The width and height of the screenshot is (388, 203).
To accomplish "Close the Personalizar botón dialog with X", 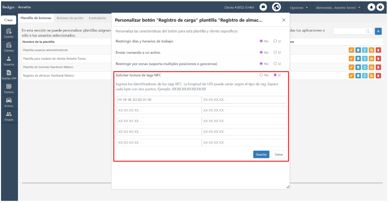I will [x=284, y=20].
